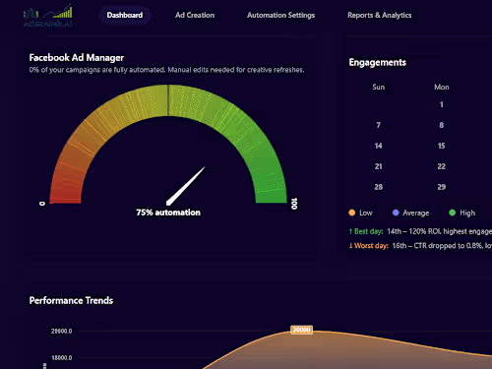Viewport: 492px width, 369px height.
Task: Choose day 15 under Mon
Action: [x=442, y=146]
